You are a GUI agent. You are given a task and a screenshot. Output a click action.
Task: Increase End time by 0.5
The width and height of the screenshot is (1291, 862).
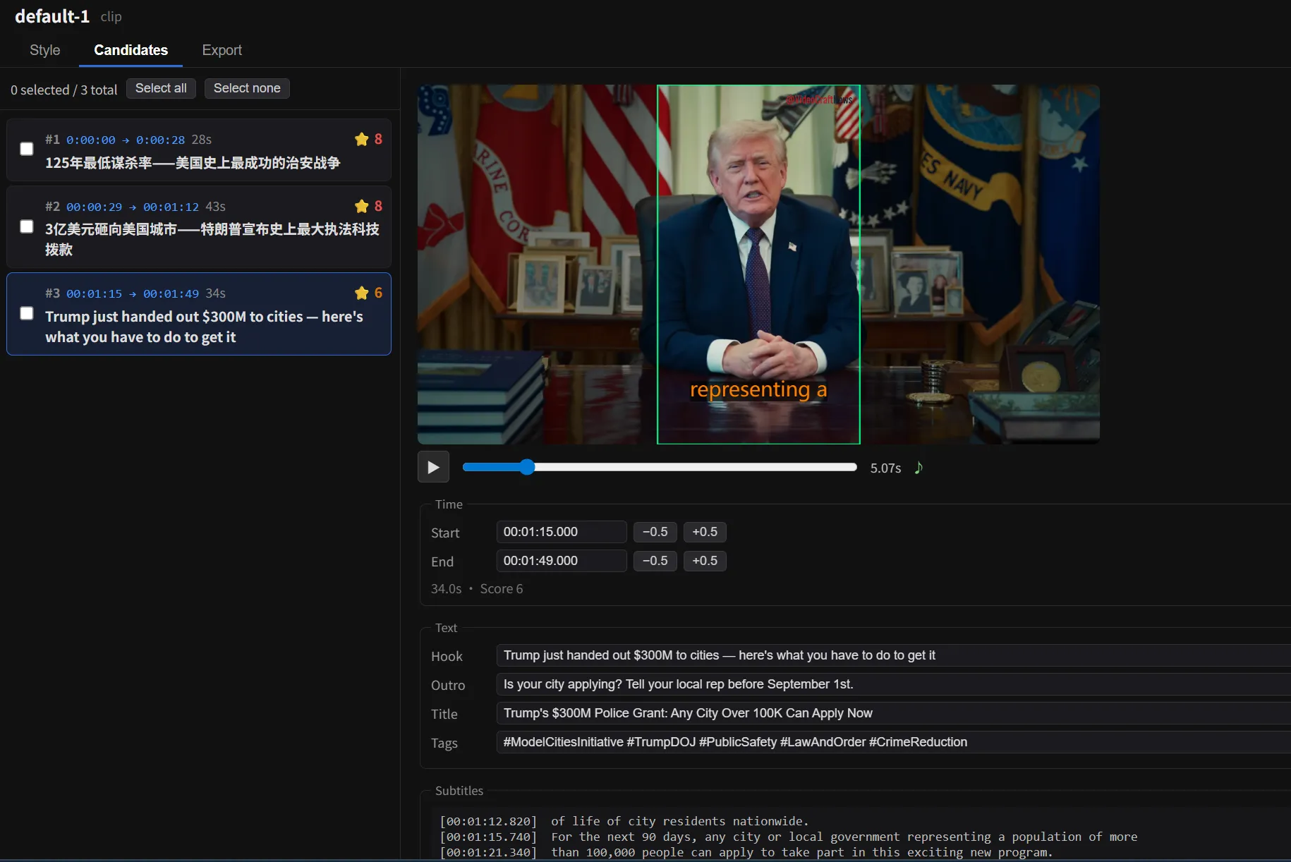tap(705, 561)
